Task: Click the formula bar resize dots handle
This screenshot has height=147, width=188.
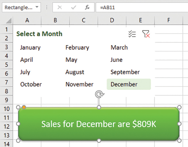Action: click(x=47, y=7)
